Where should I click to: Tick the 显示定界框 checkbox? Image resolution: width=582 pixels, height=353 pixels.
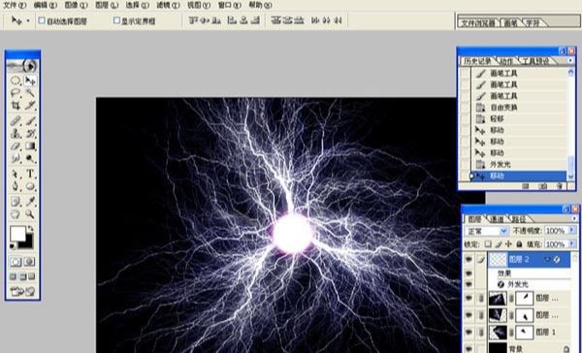(x=116, y=20)
